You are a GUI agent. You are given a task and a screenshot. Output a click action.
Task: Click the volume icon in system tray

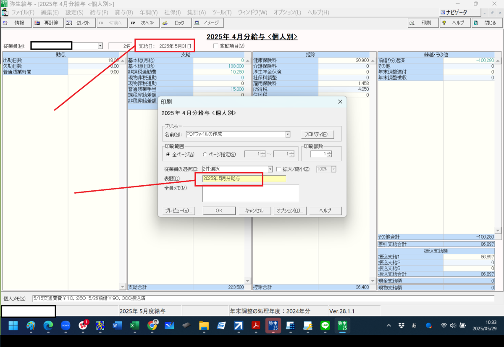tap(453, 325)
